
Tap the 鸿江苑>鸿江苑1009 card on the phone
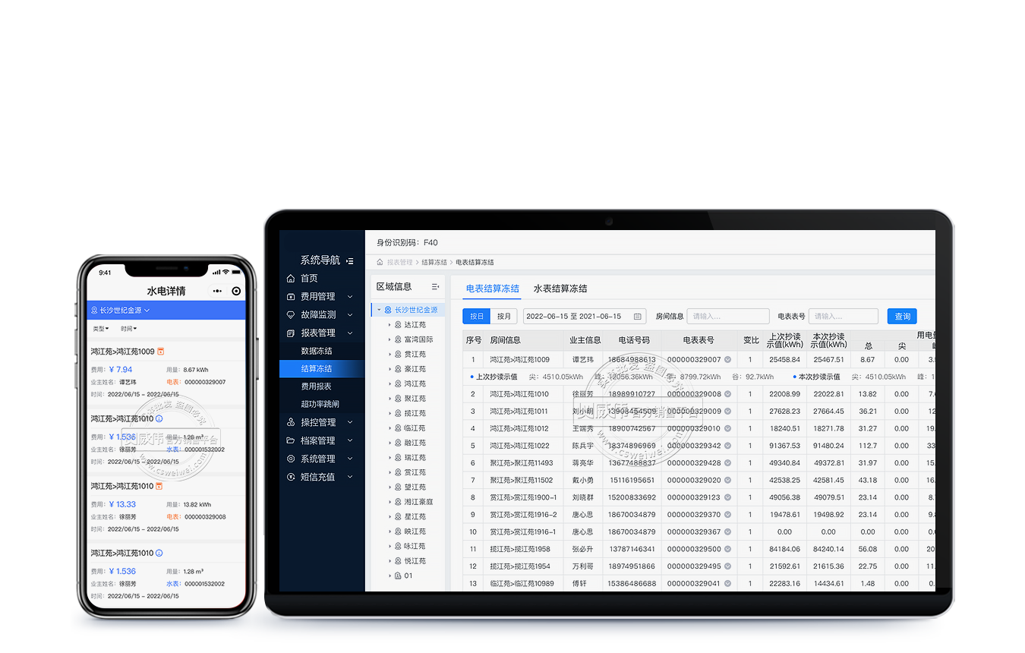tap(166, 371)
